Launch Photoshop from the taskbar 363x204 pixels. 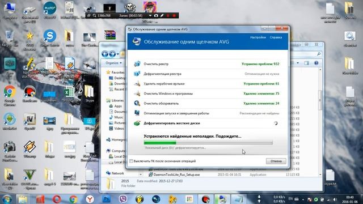[x=107, y=199]
